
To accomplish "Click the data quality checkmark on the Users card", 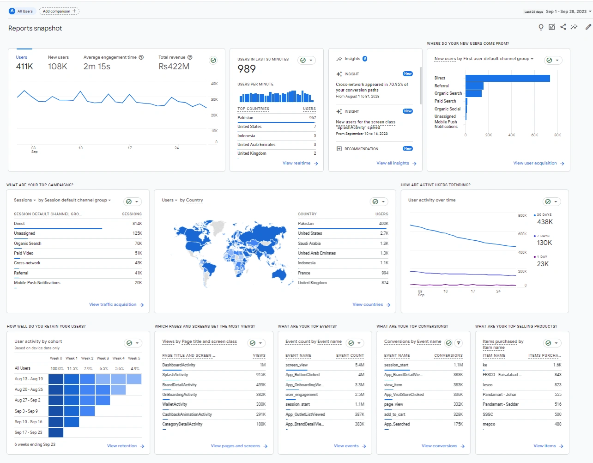I will click(x=213, y=60).
